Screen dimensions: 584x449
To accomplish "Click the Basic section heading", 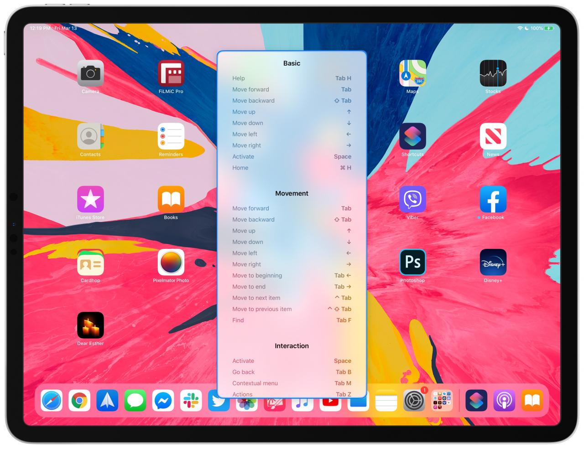I will point(292,63).
